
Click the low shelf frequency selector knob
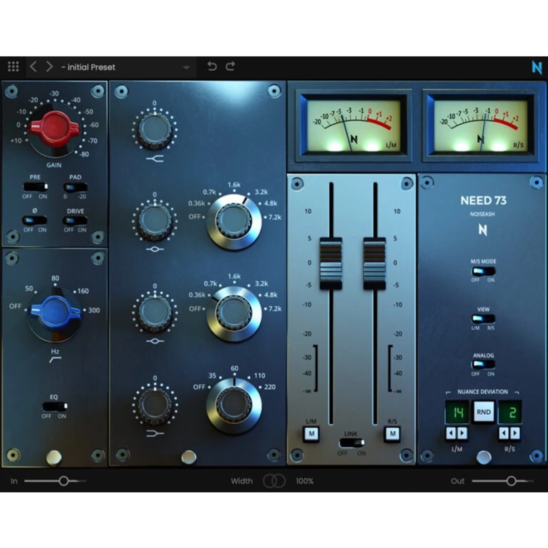click(233, 406)
